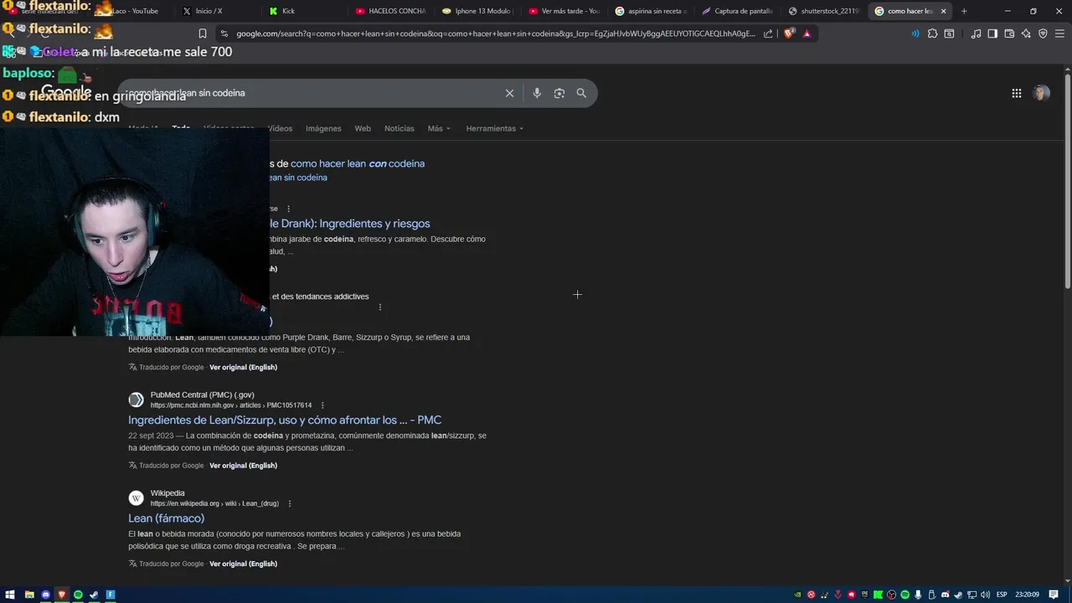
Task: Open site settings icon beside URL
Action: pos(224,33)
